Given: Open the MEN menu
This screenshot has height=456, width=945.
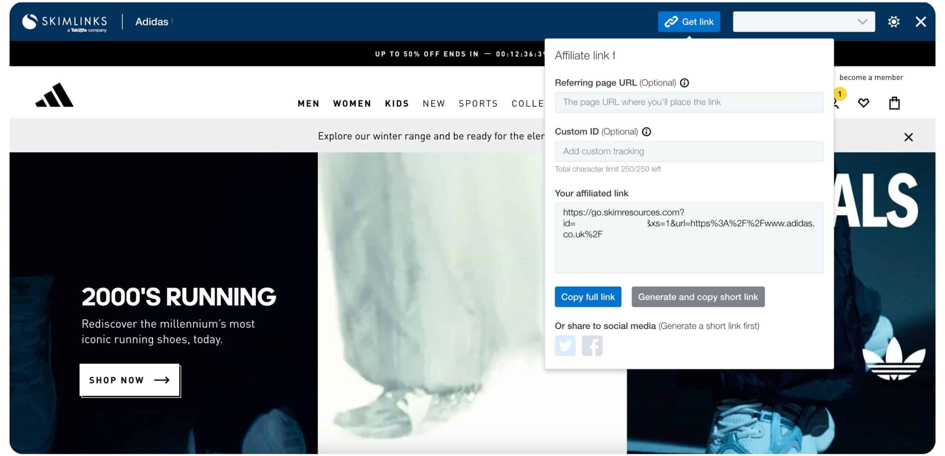Looking at the screenshot, I should [309, 103].
